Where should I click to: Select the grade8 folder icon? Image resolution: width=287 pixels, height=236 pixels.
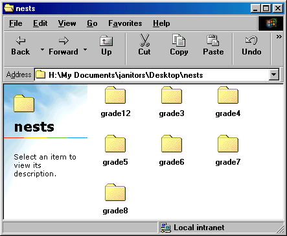(x=115, y=192)
